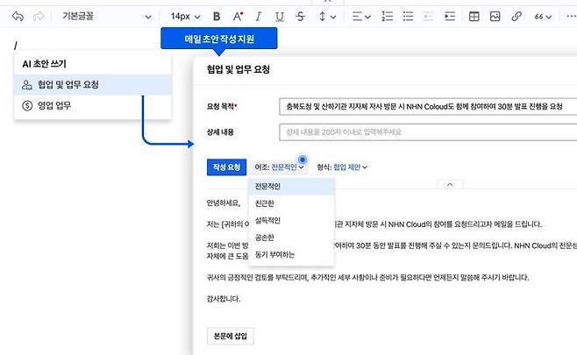
Task: Insert an image
Action: (x=495, y=17)
